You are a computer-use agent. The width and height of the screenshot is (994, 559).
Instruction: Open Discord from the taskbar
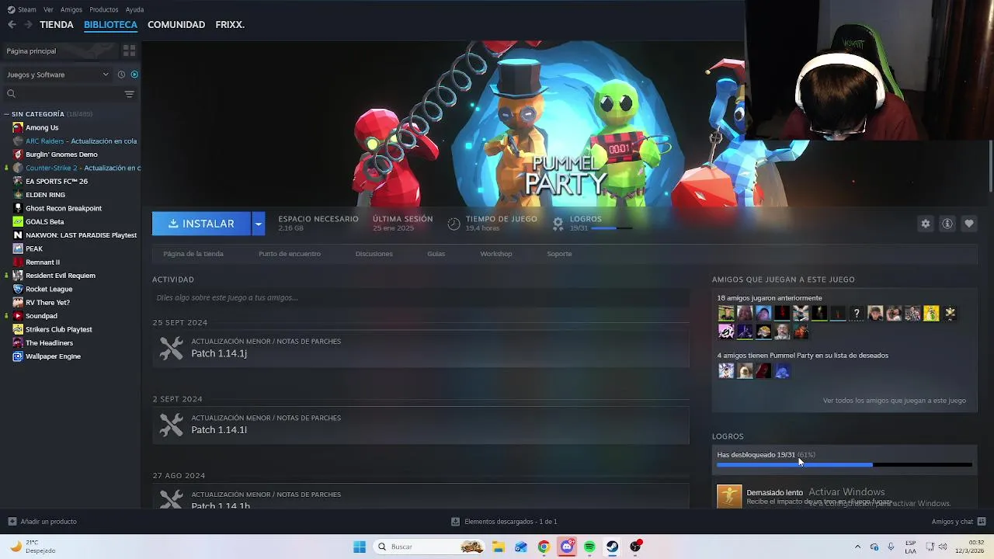567,547
